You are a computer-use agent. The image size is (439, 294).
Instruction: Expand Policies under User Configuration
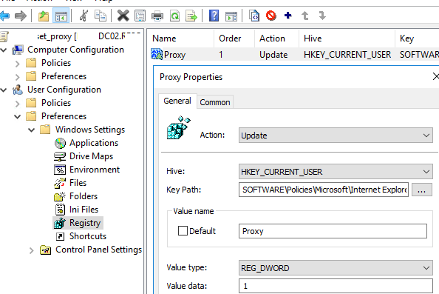pyautogui.click(x=18, y=104)
